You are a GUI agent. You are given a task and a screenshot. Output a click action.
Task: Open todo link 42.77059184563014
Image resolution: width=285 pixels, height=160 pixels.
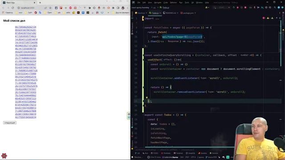(x=26, y=117)
